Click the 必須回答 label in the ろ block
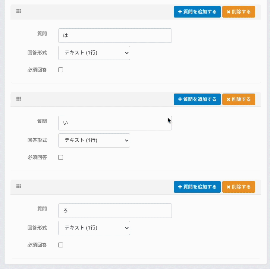This screenshot has width=270, height=269. point(37,245)
